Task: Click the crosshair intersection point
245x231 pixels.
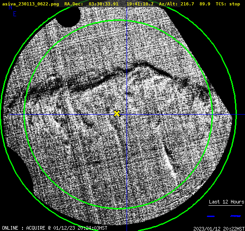Action: point(127,115)
